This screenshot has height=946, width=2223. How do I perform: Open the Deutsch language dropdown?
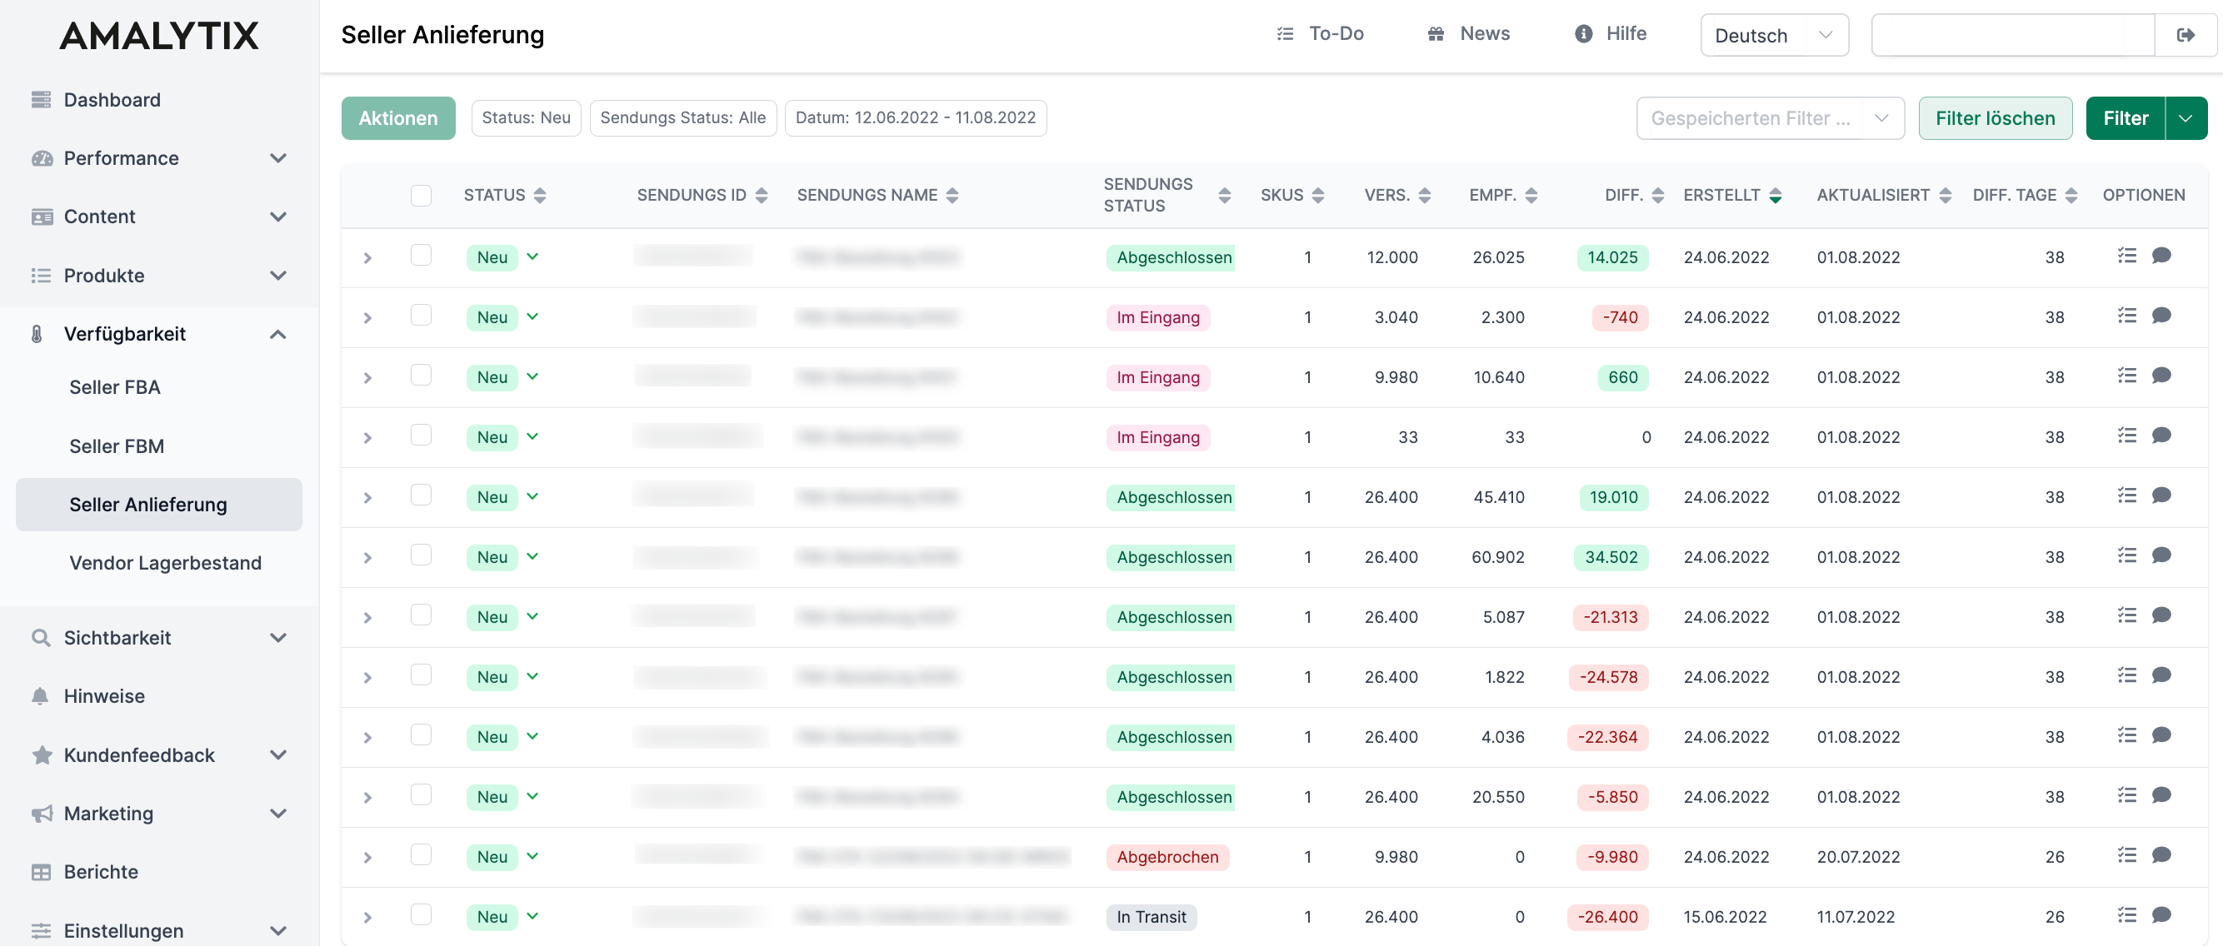point(1774,34)
